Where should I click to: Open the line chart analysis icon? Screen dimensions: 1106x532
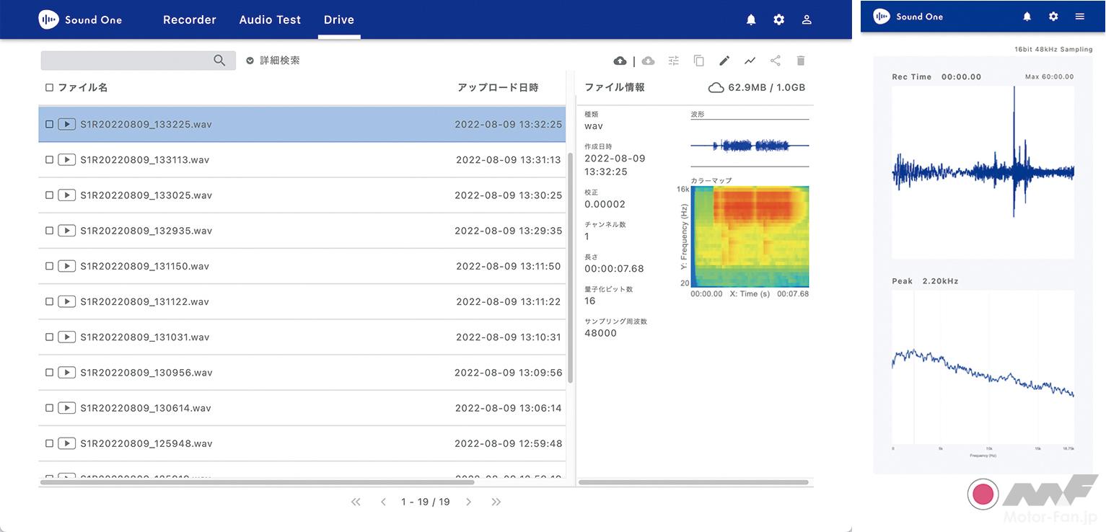coord(750,61)
